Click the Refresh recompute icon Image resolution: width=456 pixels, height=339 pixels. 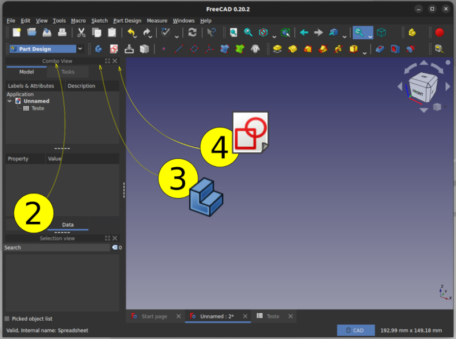(192, 32)
